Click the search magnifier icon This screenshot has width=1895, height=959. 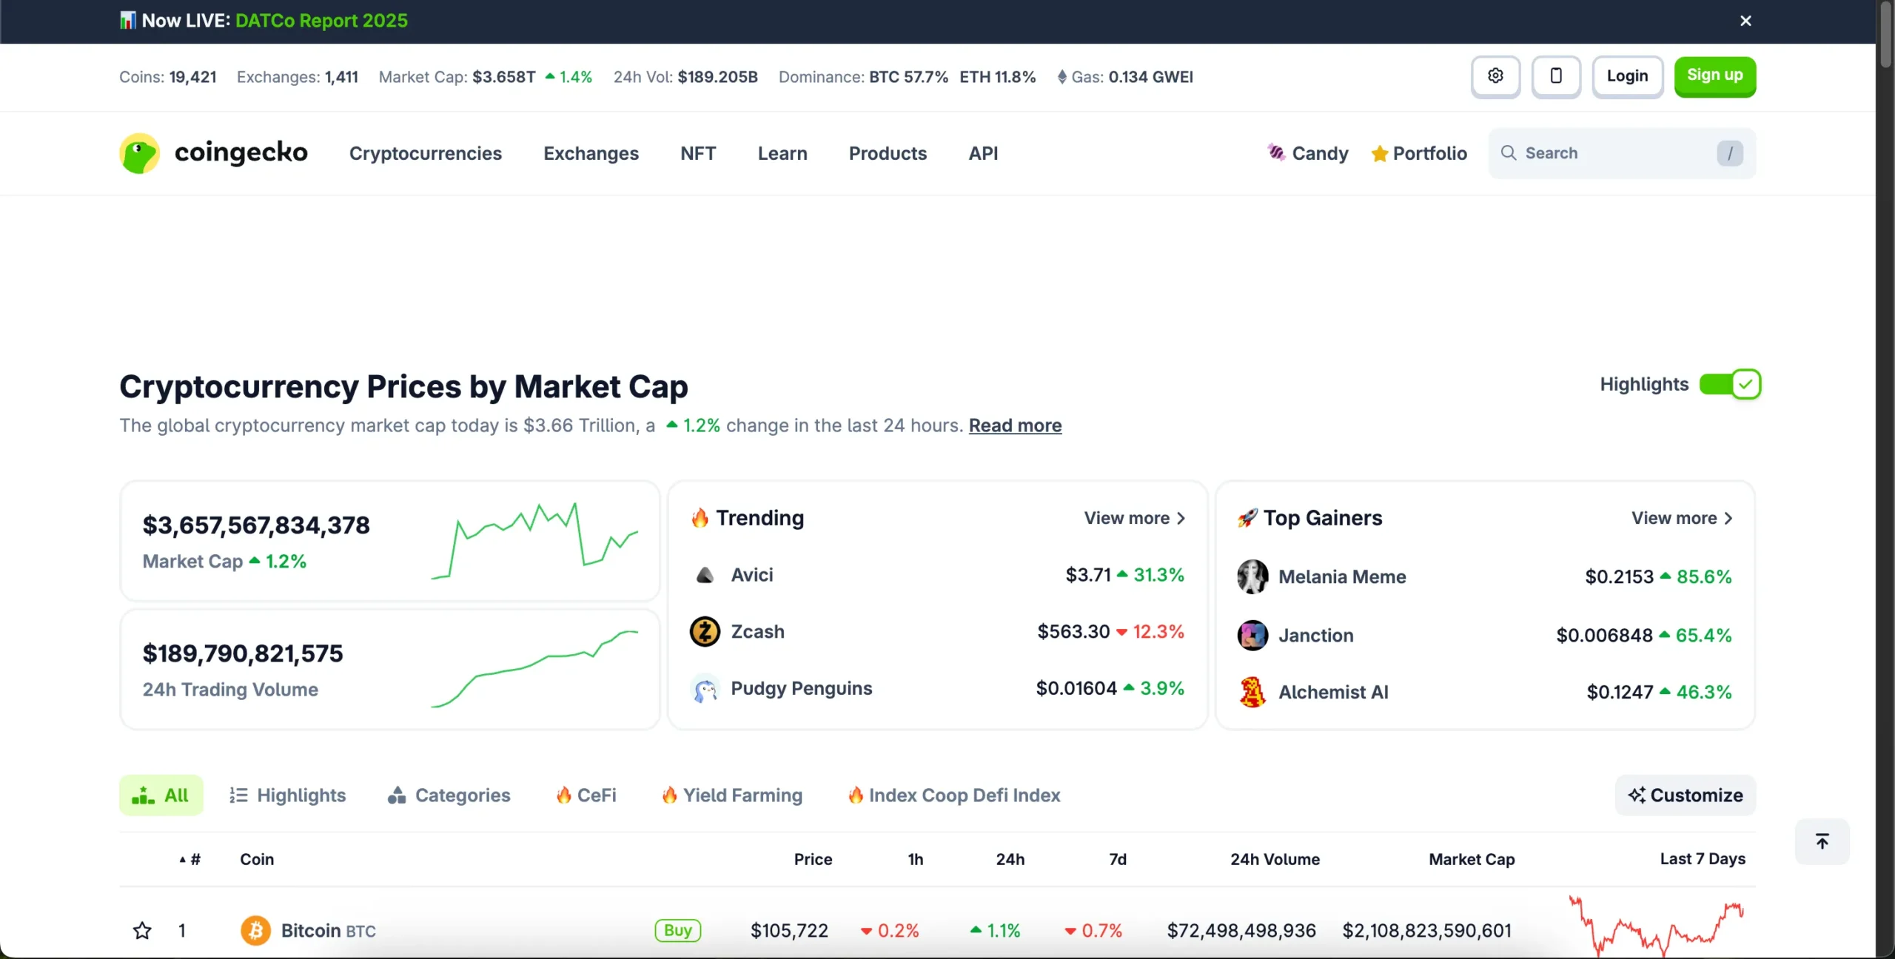(x=1509, y=152)
